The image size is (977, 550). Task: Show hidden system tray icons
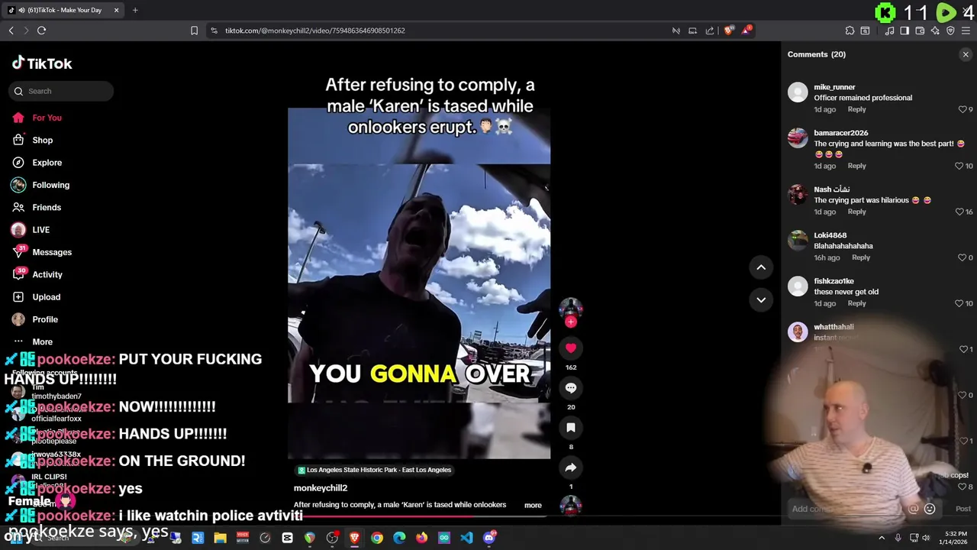tap(882, 538)
